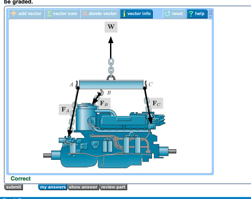The width and height of the screenshot is (251, 199).
Task: Click the circular reset arrow icon
Action: click(x=167, y=14)
